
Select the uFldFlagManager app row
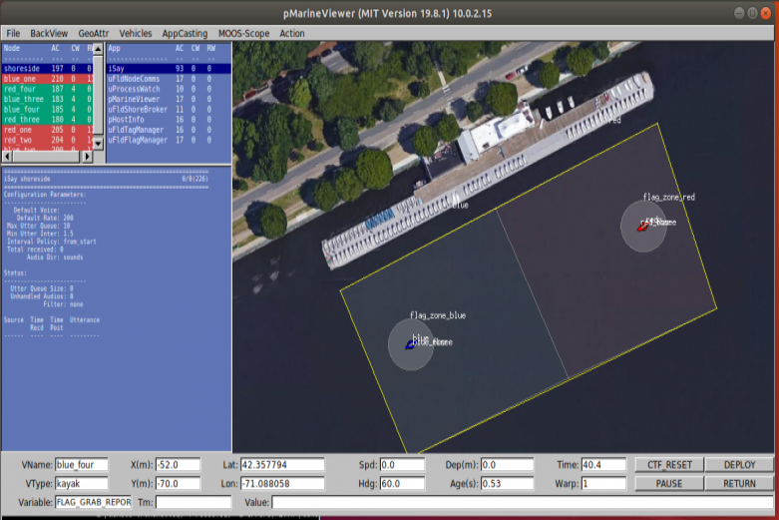click(x=169, y=140)
